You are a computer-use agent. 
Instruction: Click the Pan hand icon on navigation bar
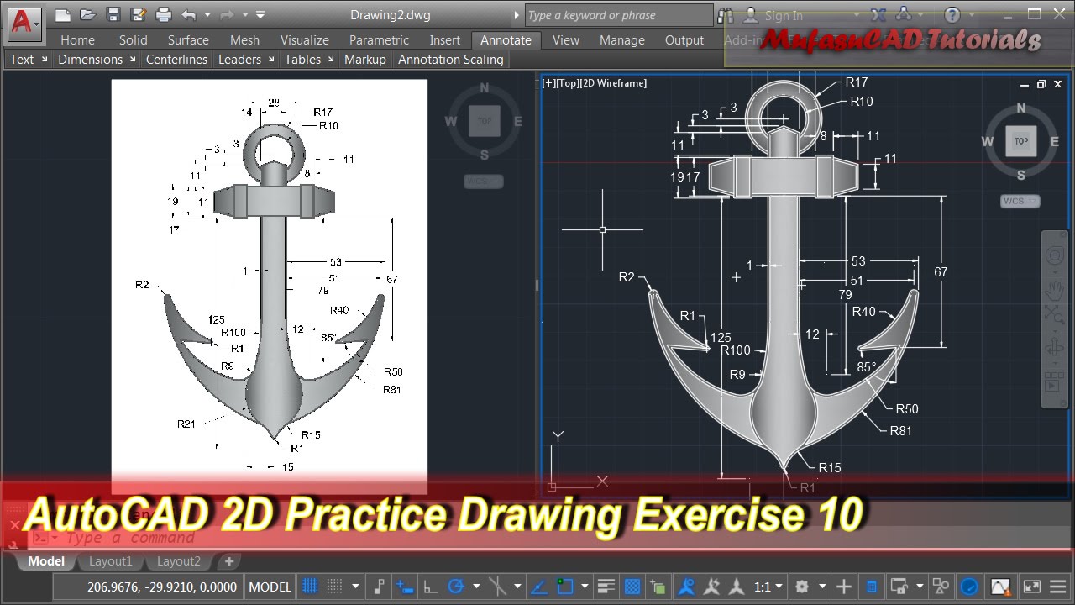pyautogui.click(x=1054, y=291)
